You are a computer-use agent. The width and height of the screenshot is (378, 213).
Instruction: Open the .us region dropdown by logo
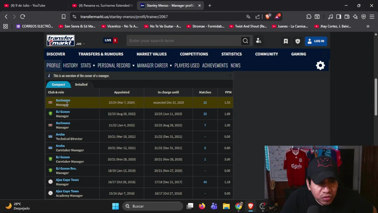coord(80,44)
